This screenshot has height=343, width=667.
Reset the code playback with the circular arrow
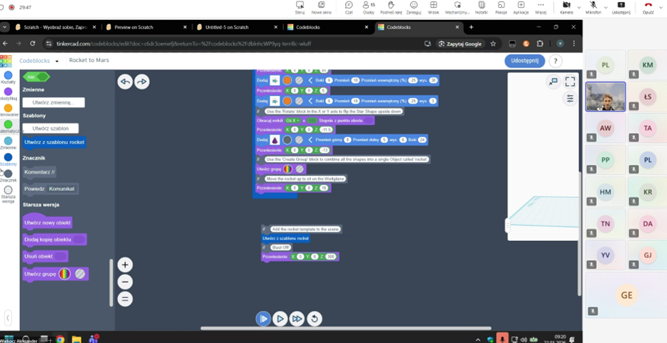click(314, 319)
